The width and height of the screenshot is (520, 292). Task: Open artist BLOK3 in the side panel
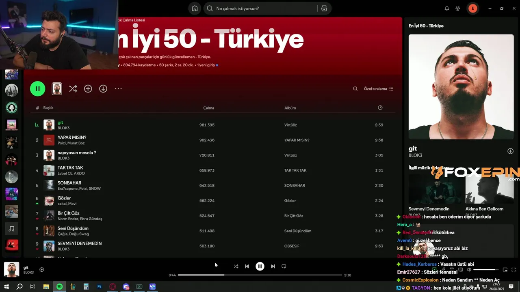(415, 155)
